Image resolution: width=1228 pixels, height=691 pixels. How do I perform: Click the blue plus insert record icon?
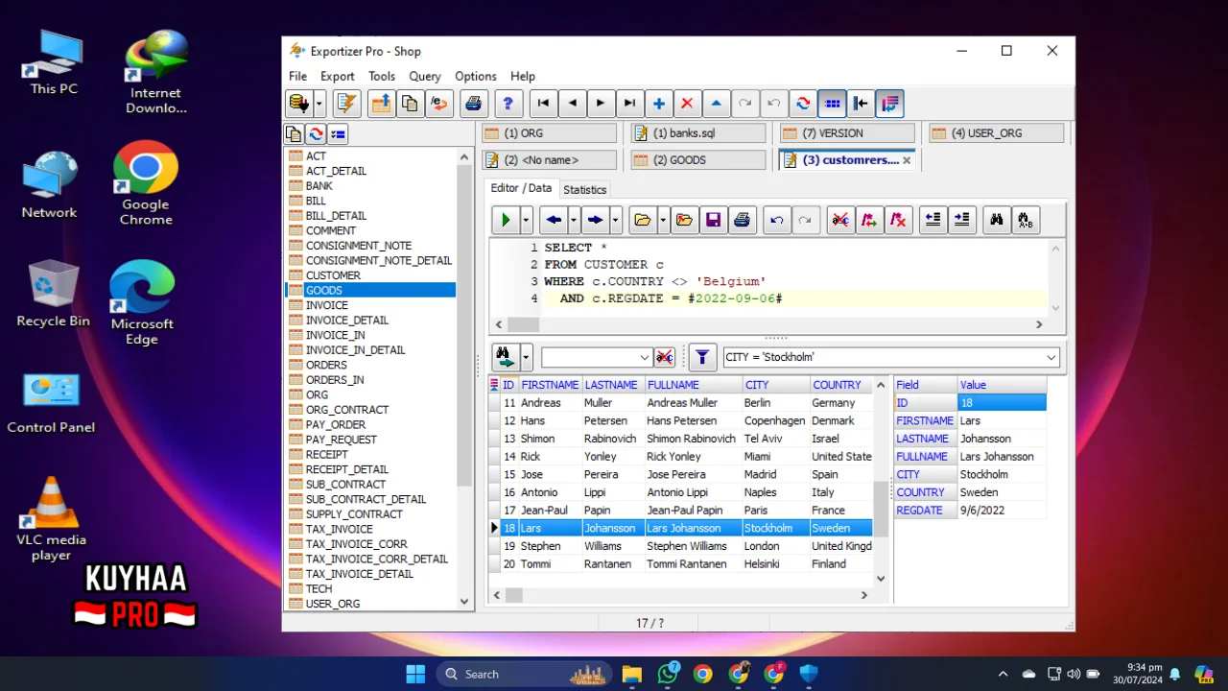click(659, 104)
